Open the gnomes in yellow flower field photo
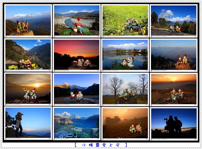 125,21
